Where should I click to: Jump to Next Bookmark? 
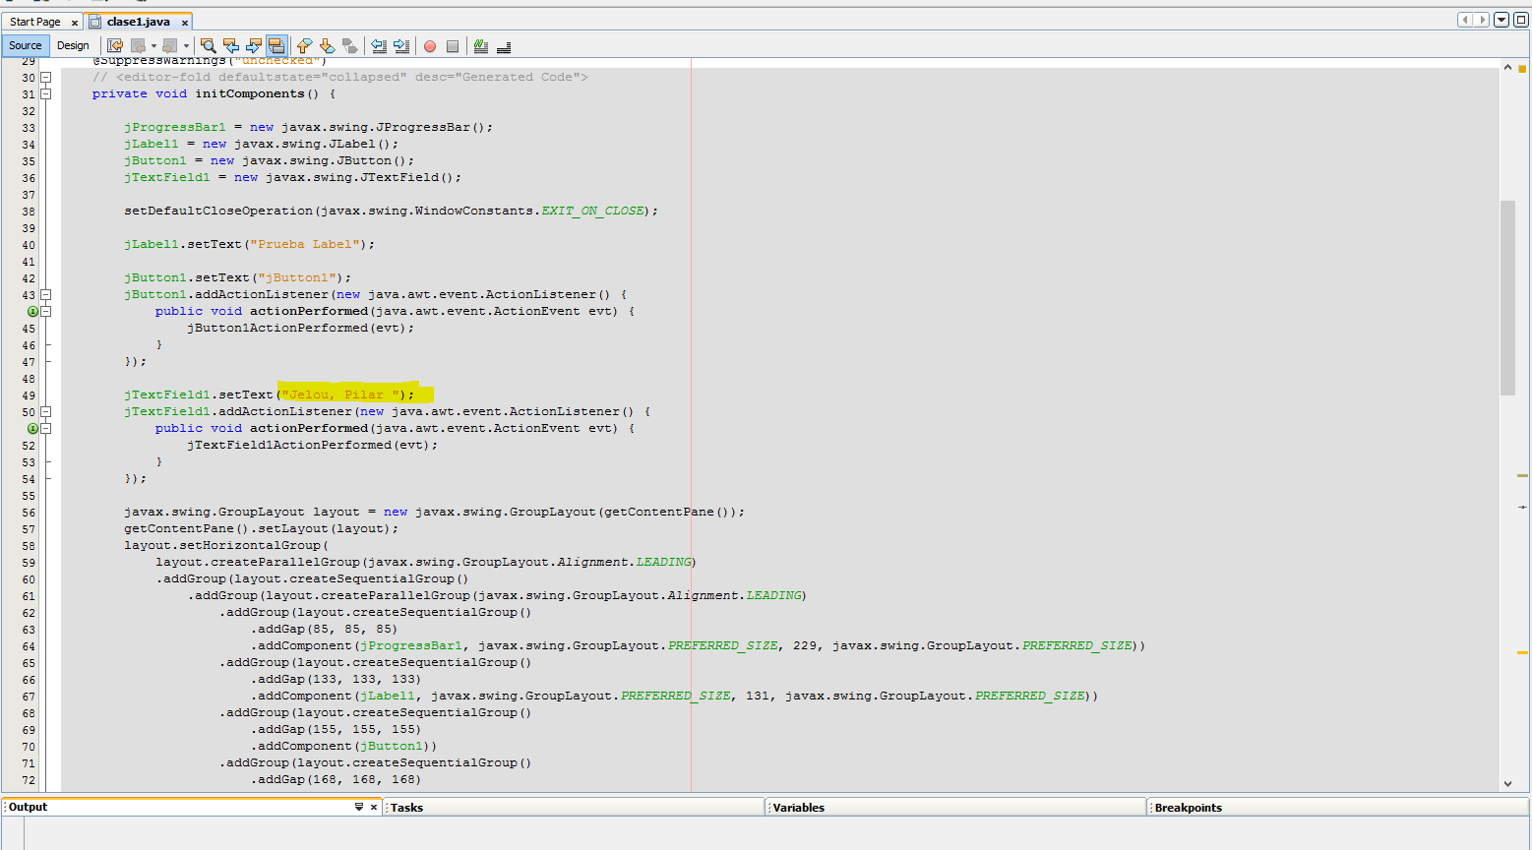pyautogui.click(x=327, y=45)
